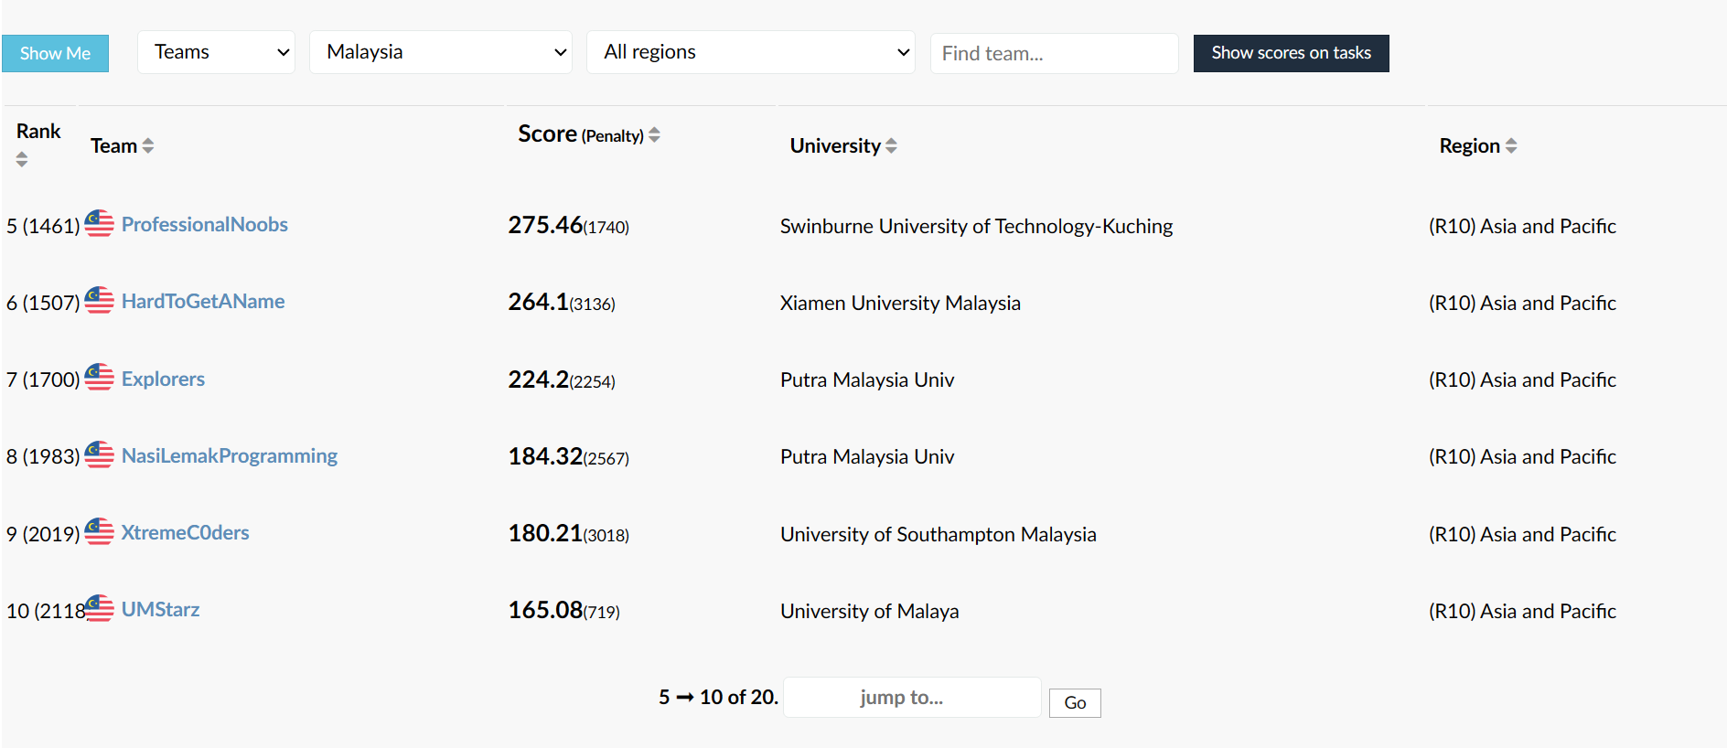Select rank 6 (1507) cell
Screen dimensions: 1727x748
point(43,303)
